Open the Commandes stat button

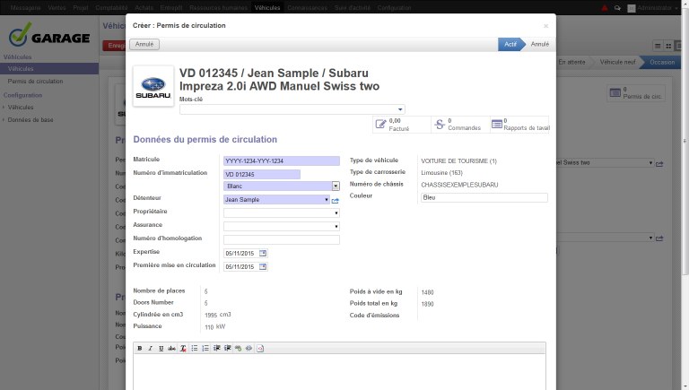coord(459,125)
